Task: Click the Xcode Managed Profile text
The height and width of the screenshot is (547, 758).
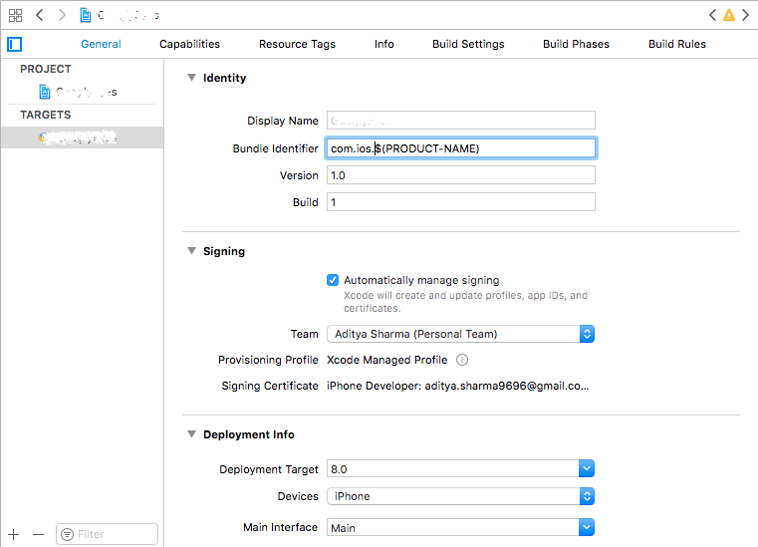Action: pyautogui.click(x=387, y=361)
